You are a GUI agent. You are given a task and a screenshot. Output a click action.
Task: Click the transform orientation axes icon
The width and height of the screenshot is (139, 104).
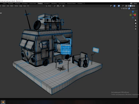point(46,6)
